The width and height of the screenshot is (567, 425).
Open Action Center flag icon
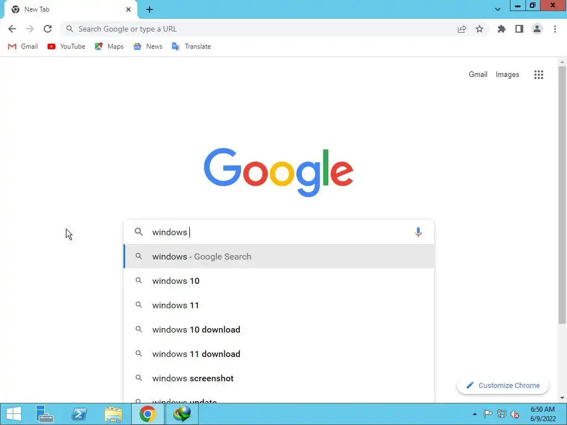tap(488, 414)
